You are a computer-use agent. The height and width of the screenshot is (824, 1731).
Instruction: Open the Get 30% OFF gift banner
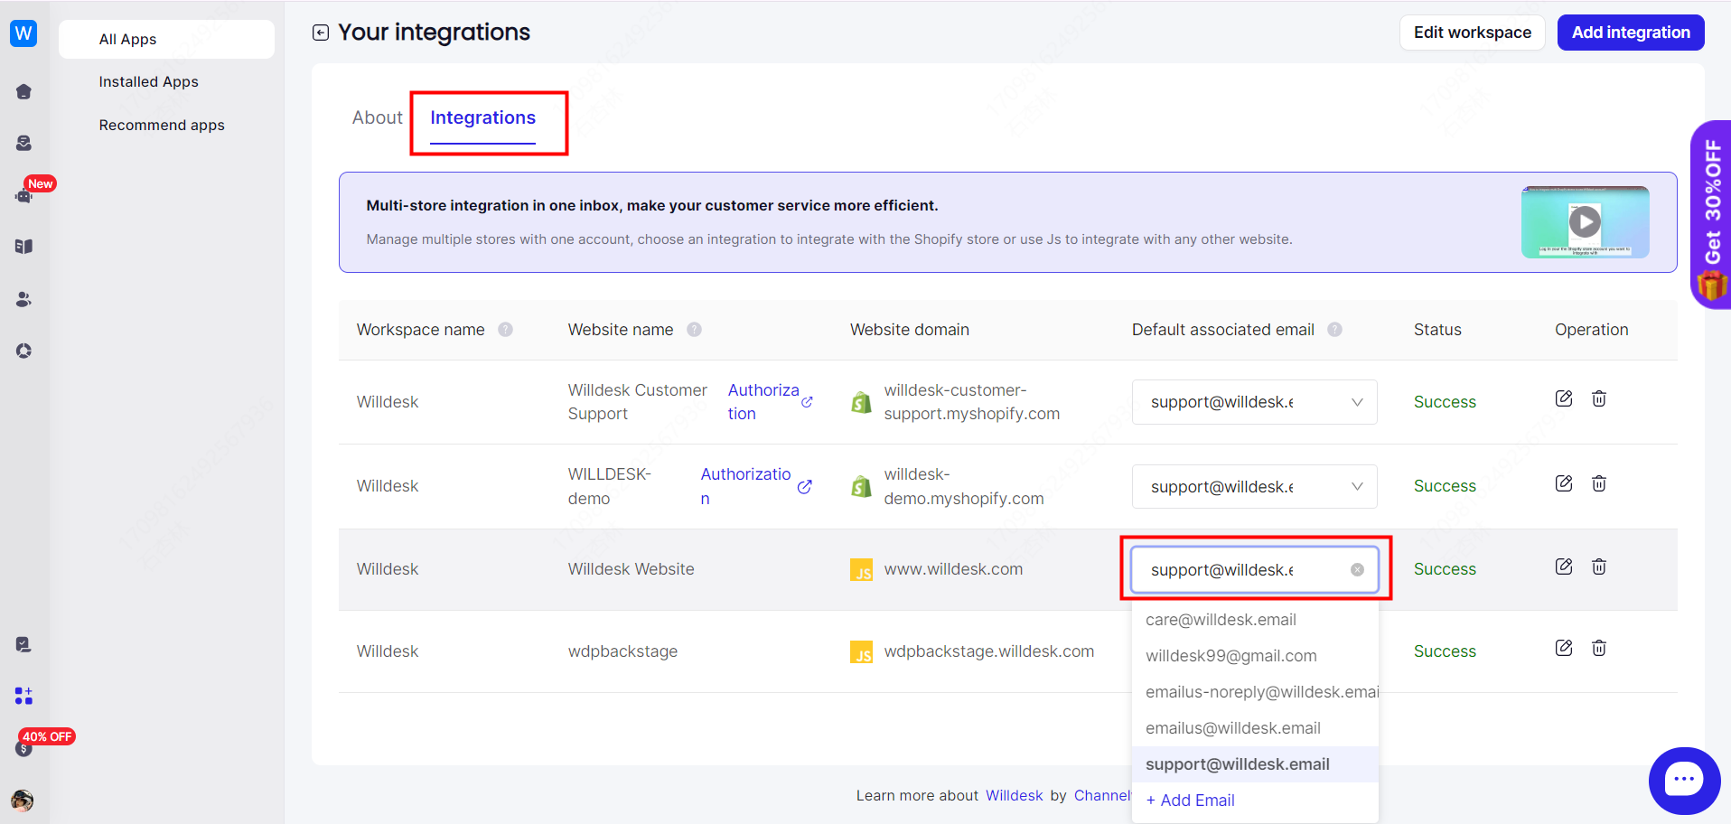pos(1711,215)
